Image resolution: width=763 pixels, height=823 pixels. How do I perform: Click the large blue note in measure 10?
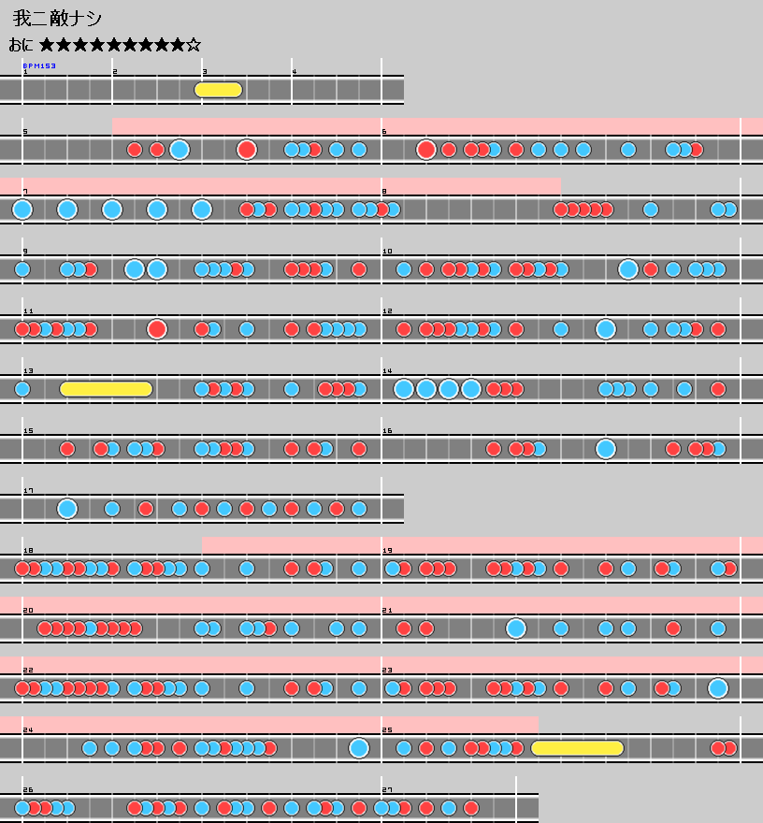628,269
